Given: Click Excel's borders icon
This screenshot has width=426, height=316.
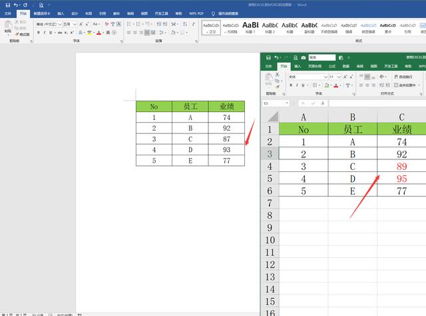Looking at the screenshot, I should 315,85.
